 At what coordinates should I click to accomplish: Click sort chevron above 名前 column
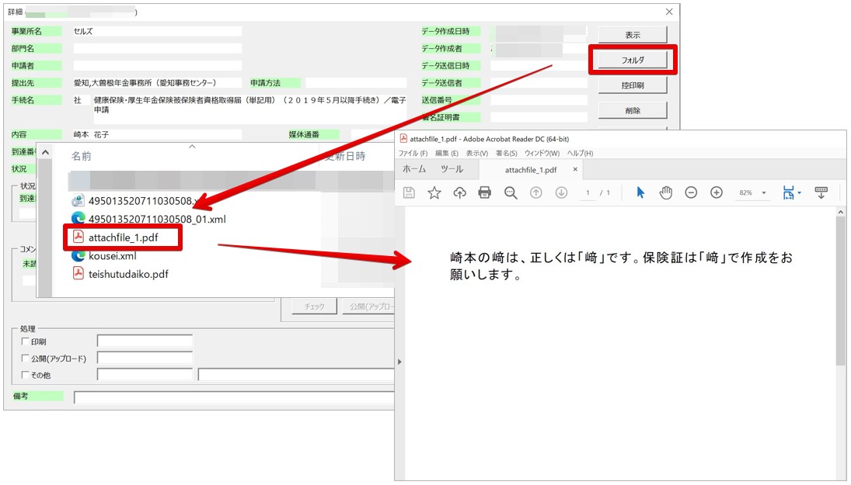(x=192, y=147)
